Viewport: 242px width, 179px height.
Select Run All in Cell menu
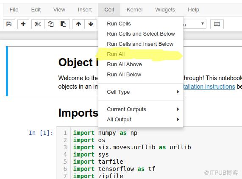pos(141,54)
